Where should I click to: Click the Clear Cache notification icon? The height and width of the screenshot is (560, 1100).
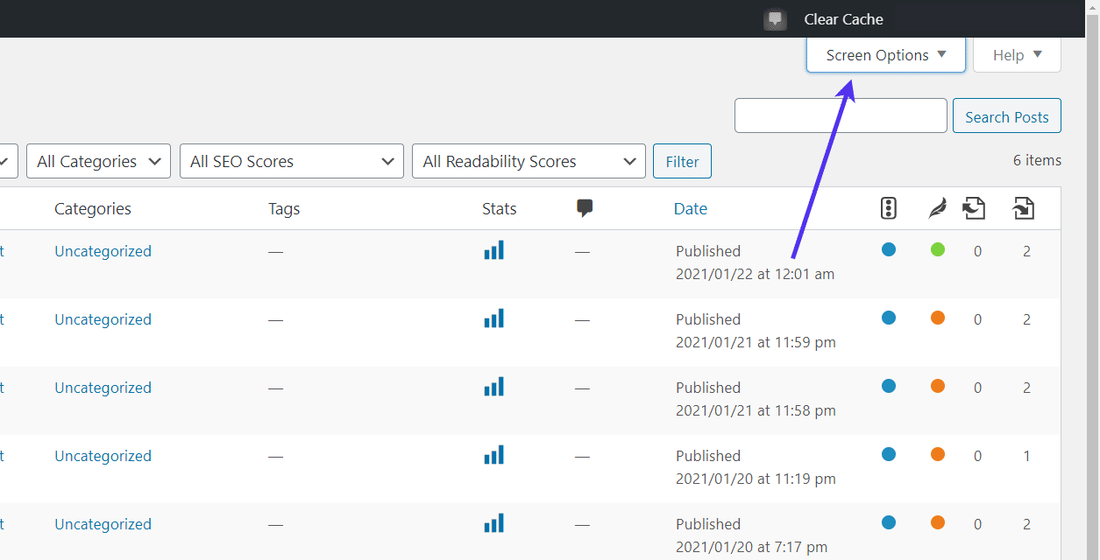coord(775,19)
